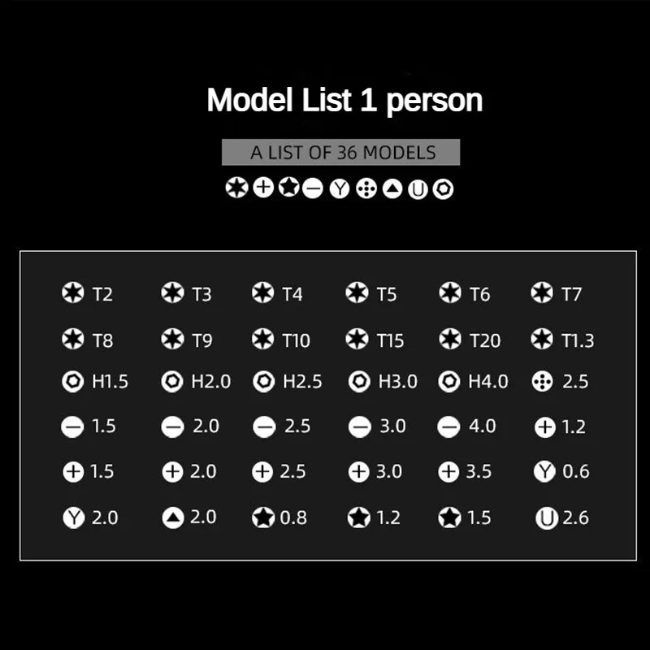Click the pentalobe icon next to 1.5

(x=449, y=518)
